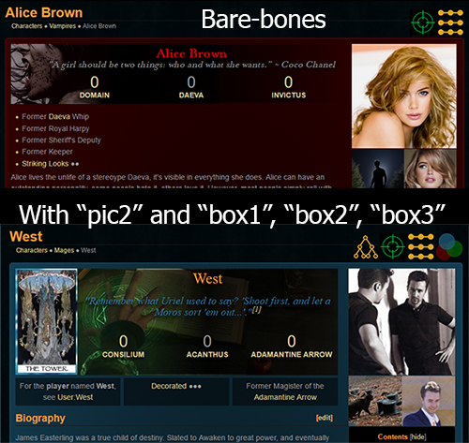Click green crosshair icon on Alice Brown page

click(x=423, y=22)
